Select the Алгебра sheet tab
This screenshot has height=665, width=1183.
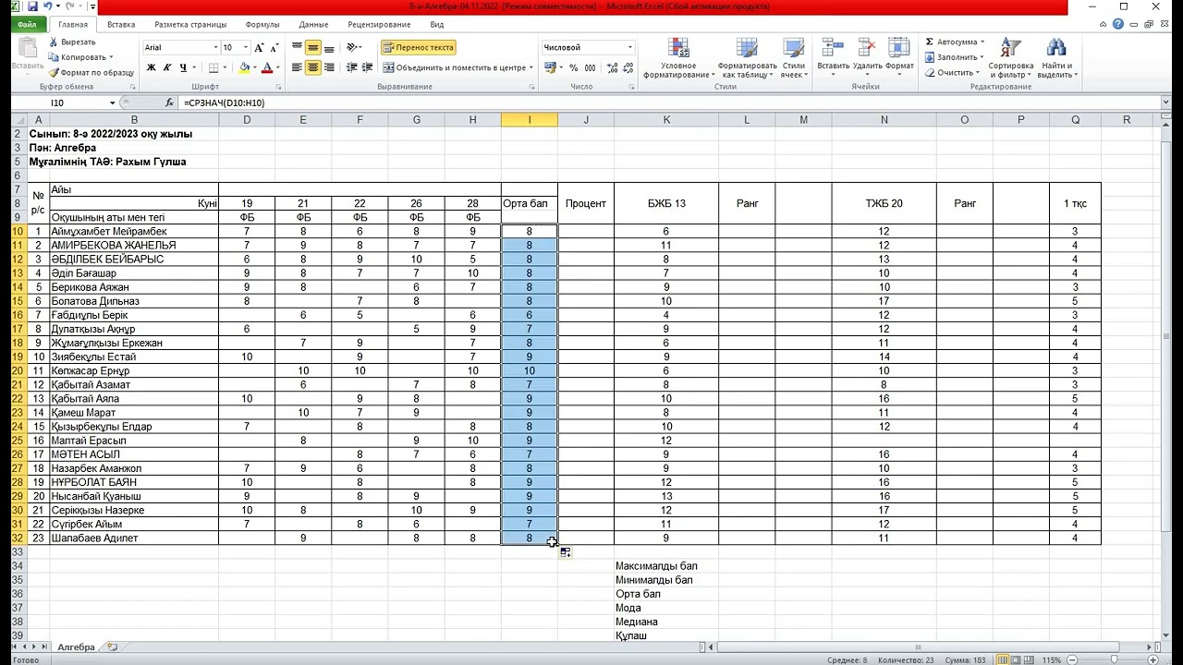click(76, 647)
